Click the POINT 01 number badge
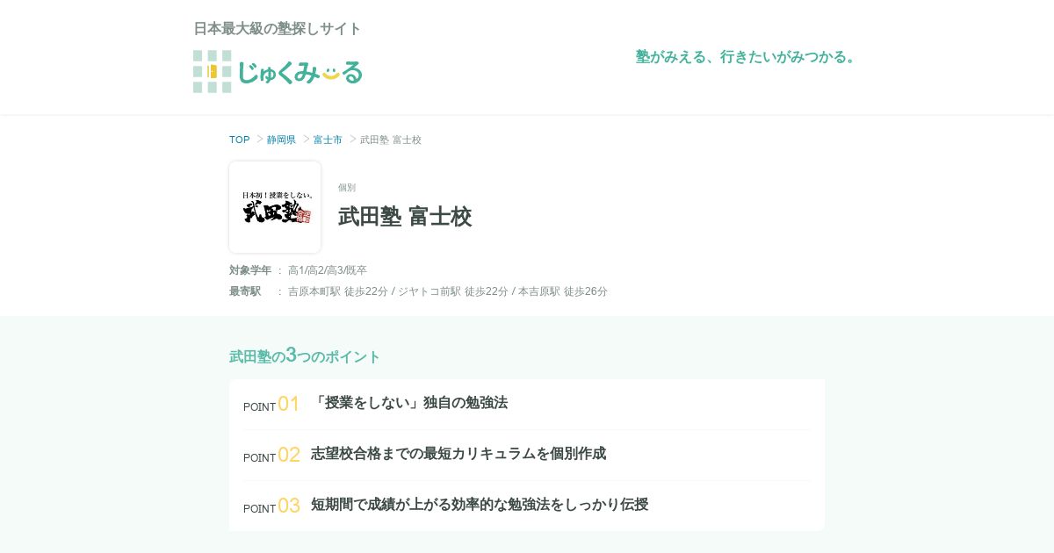The height and width of the screenshot is (553, 1054). [x=271, y=405]
